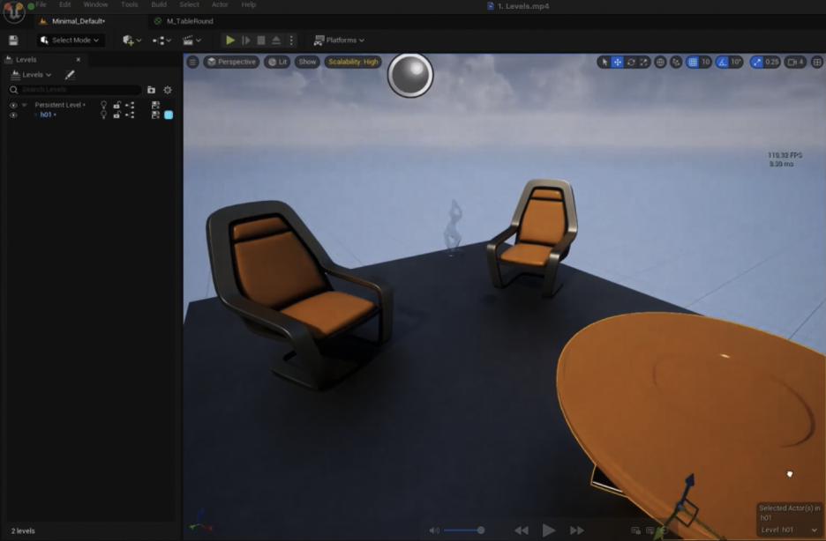This screenshot has width=826, height=541.
Task: Open the Window menu
Action: [x=95, y=4]
